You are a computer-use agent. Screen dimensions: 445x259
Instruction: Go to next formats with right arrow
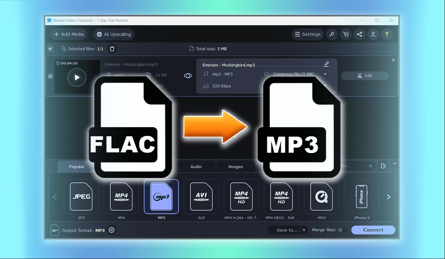[389, 197]
